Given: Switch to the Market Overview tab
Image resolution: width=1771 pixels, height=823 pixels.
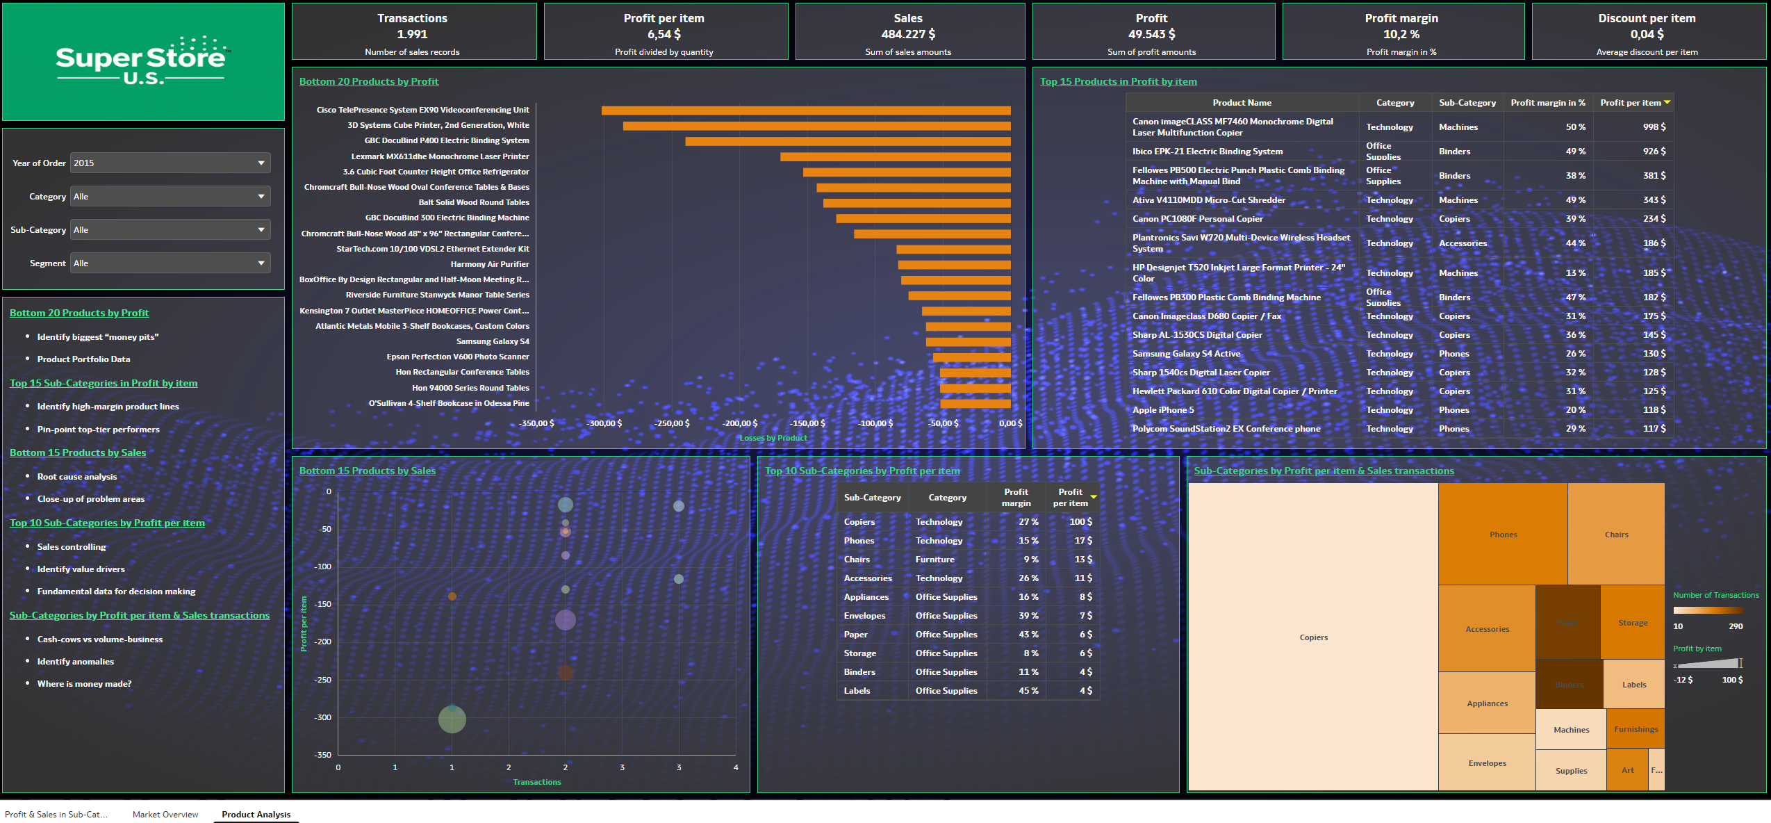Looking at the screenshot, I should 165,814.
